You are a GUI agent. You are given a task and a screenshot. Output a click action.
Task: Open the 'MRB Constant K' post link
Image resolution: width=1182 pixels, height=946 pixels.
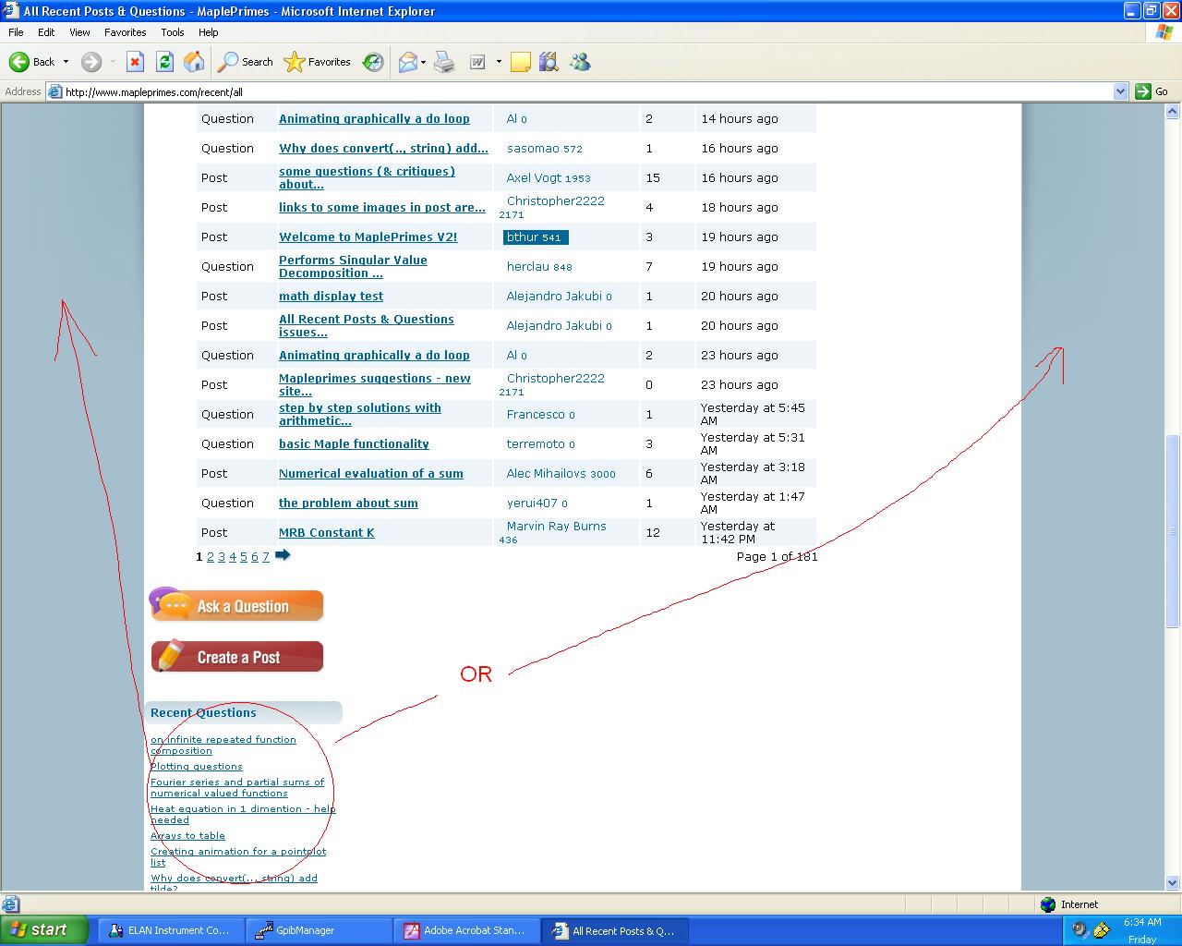pyautogui.click(x=326, y=533)
